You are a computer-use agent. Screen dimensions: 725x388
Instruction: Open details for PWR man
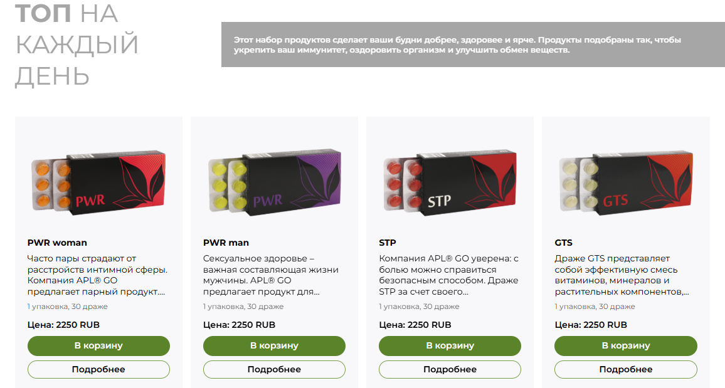(274, 369)
